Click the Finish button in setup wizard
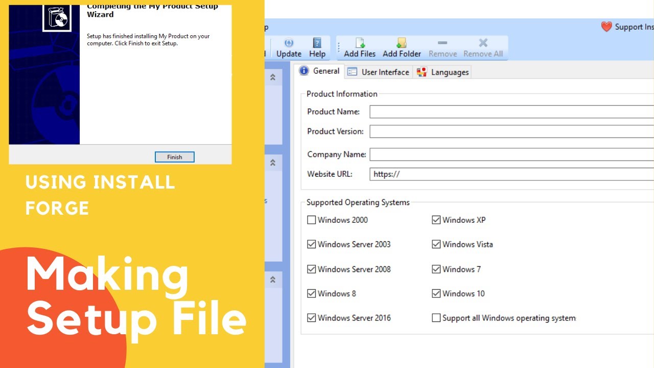Viewport: 654px width, 368px height. pos(175,157)
